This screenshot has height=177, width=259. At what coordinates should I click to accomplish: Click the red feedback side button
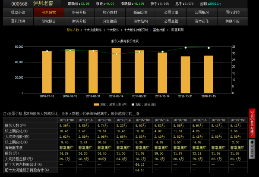(x=252, y=123)
